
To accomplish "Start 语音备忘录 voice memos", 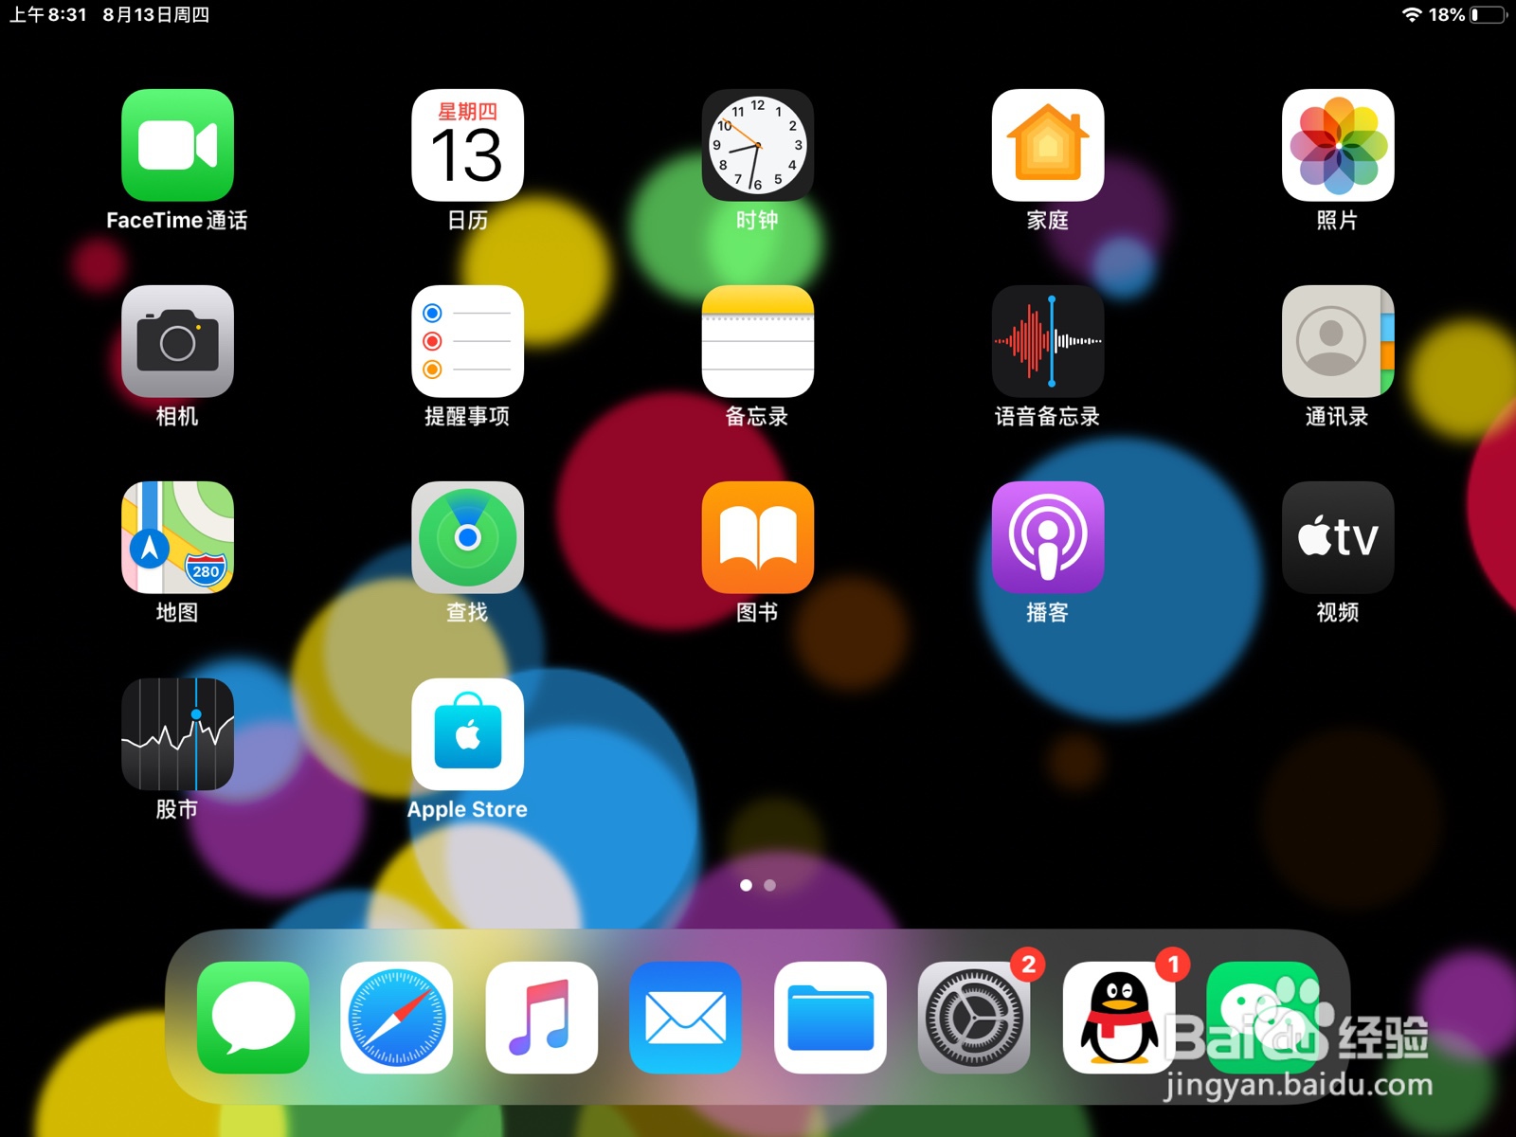I will pyautogui.click(x=1047, y=343).
